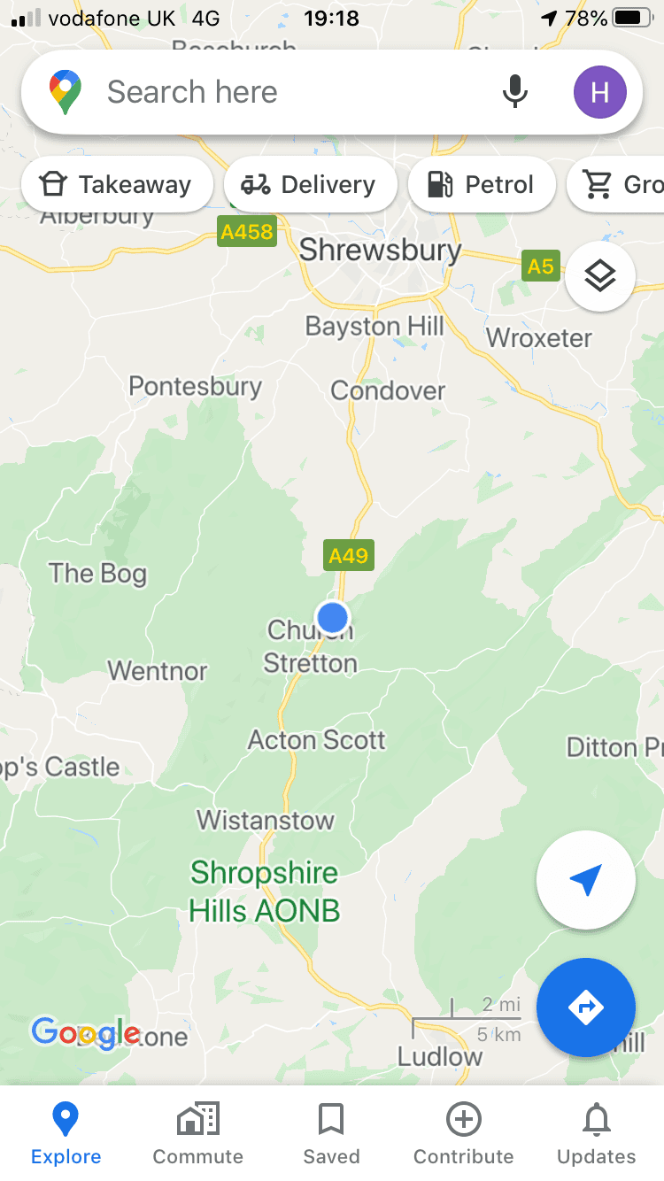Select the Delivery filter chip
The height and width of the screenshot is (1181, 664).
(x=311, y=184)
